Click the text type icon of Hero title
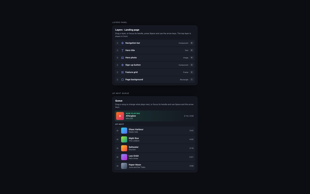Screen dimensions: 310x194 tap(122, 50)
